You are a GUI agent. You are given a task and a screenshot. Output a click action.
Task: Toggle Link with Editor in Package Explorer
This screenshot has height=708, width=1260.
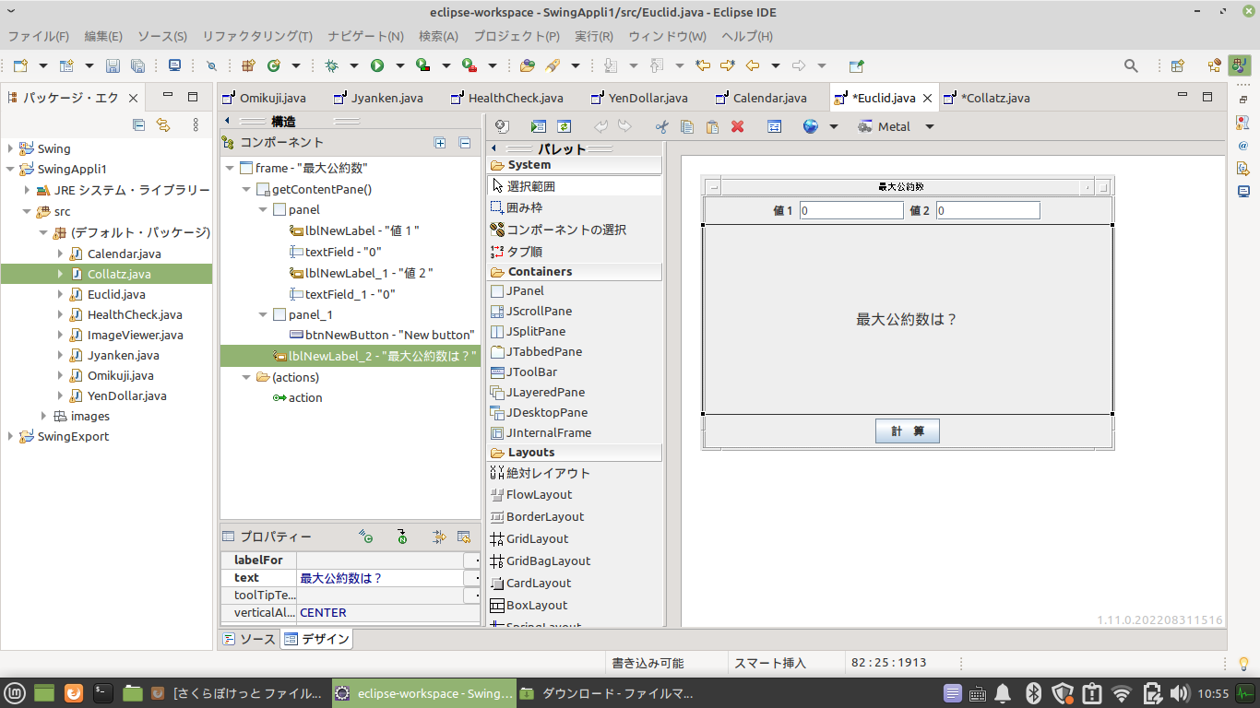pos(163,124)
